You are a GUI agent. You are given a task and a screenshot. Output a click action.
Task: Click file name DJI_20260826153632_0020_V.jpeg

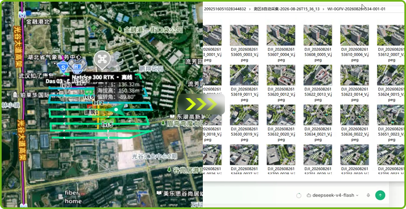click(281, 134)
